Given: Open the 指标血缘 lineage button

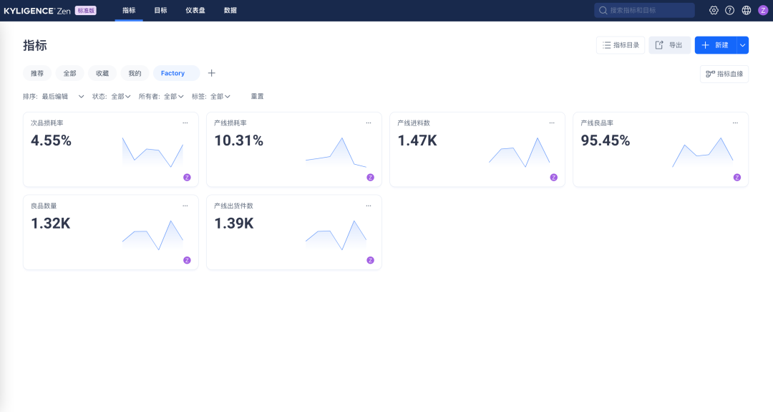Looking at the screenshot, I should pos(724,74).
